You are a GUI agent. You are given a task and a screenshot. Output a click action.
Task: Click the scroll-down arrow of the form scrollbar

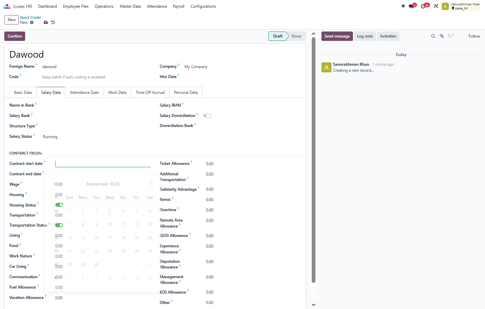pyautogui.click(x=314, y=305)
